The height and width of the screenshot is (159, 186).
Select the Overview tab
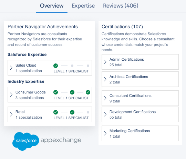(x=52, y=6)
